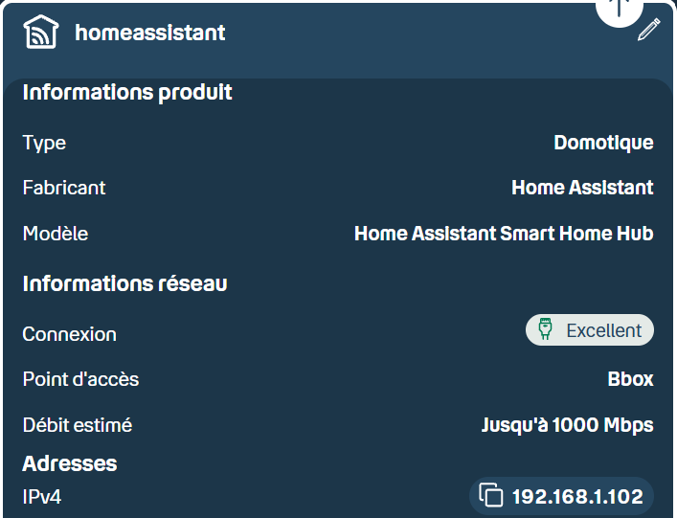Select the Home Assistant manufacturer value
The height and width of the screenshot is (518, 677).
pyautogui.click(x=582, y=188)
